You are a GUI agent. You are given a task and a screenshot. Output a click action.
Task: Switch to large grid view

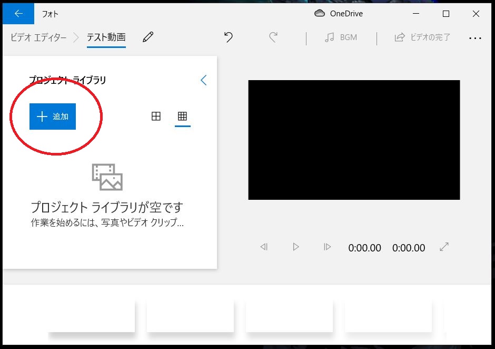pos(156,117)
